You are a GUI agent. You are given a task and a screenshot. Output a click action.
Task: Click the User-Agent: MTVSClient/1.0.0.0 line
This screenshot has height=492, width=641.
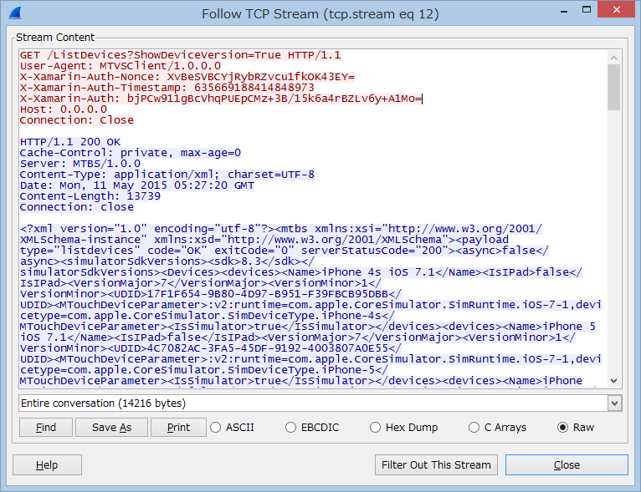[x=121, y=66]
